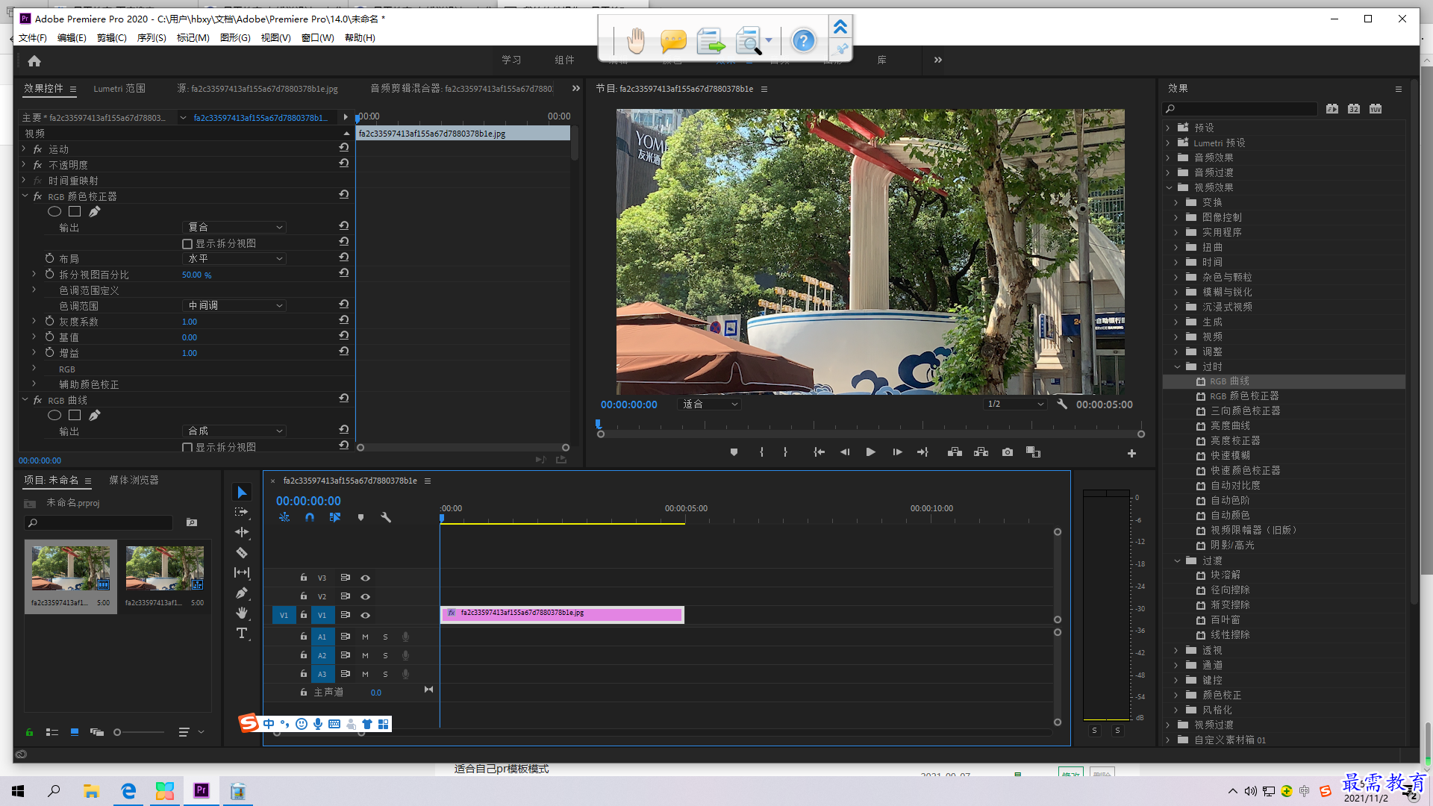Select the 百叶窗 transition

pyautogui.click(x=1226, y=619)
